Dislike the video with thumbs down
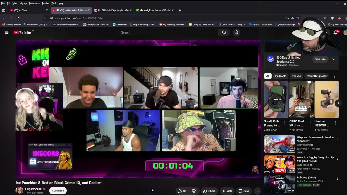Image resolution: width=347 pixels, height=195 pixels. pos(194,191)
